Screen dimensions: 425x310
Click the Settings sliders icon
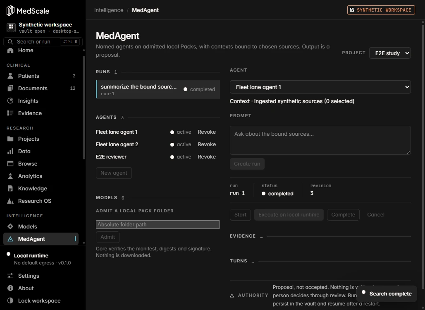[10, 276]
